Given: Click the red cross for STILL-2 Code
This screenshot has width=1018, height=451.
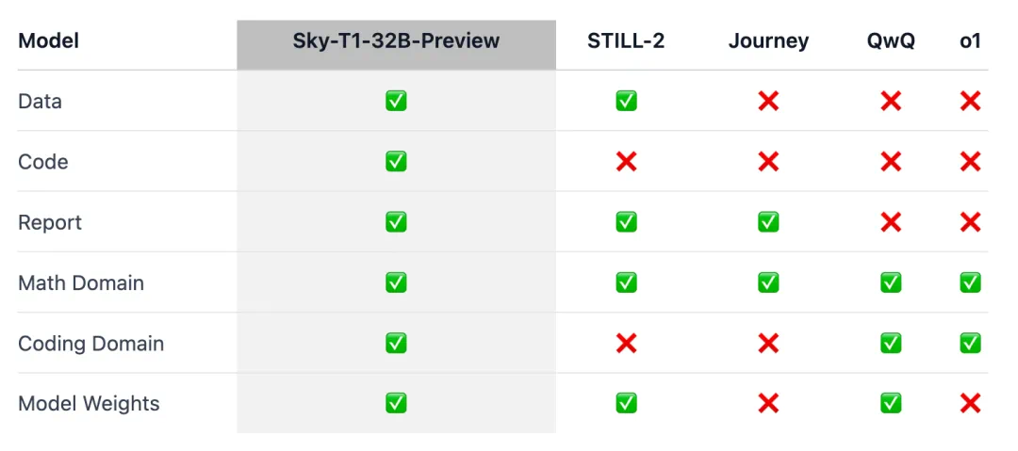Looking at the screenshot, I should click(626, 162).
